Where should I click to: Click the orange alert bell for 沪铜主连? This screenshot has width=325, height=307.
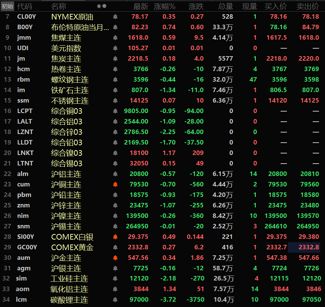(x=115, y=185)
